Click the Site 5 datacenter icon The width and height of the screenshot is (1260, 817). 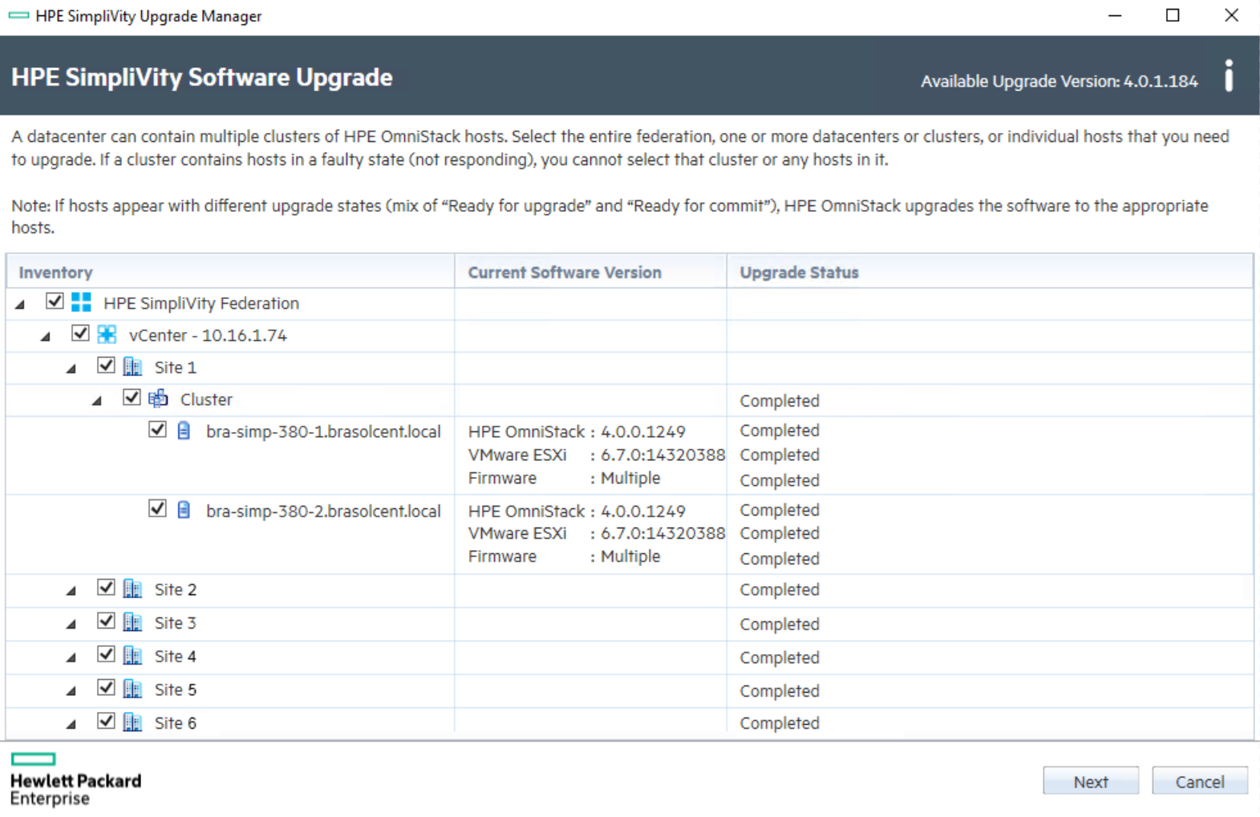point(132,689)
